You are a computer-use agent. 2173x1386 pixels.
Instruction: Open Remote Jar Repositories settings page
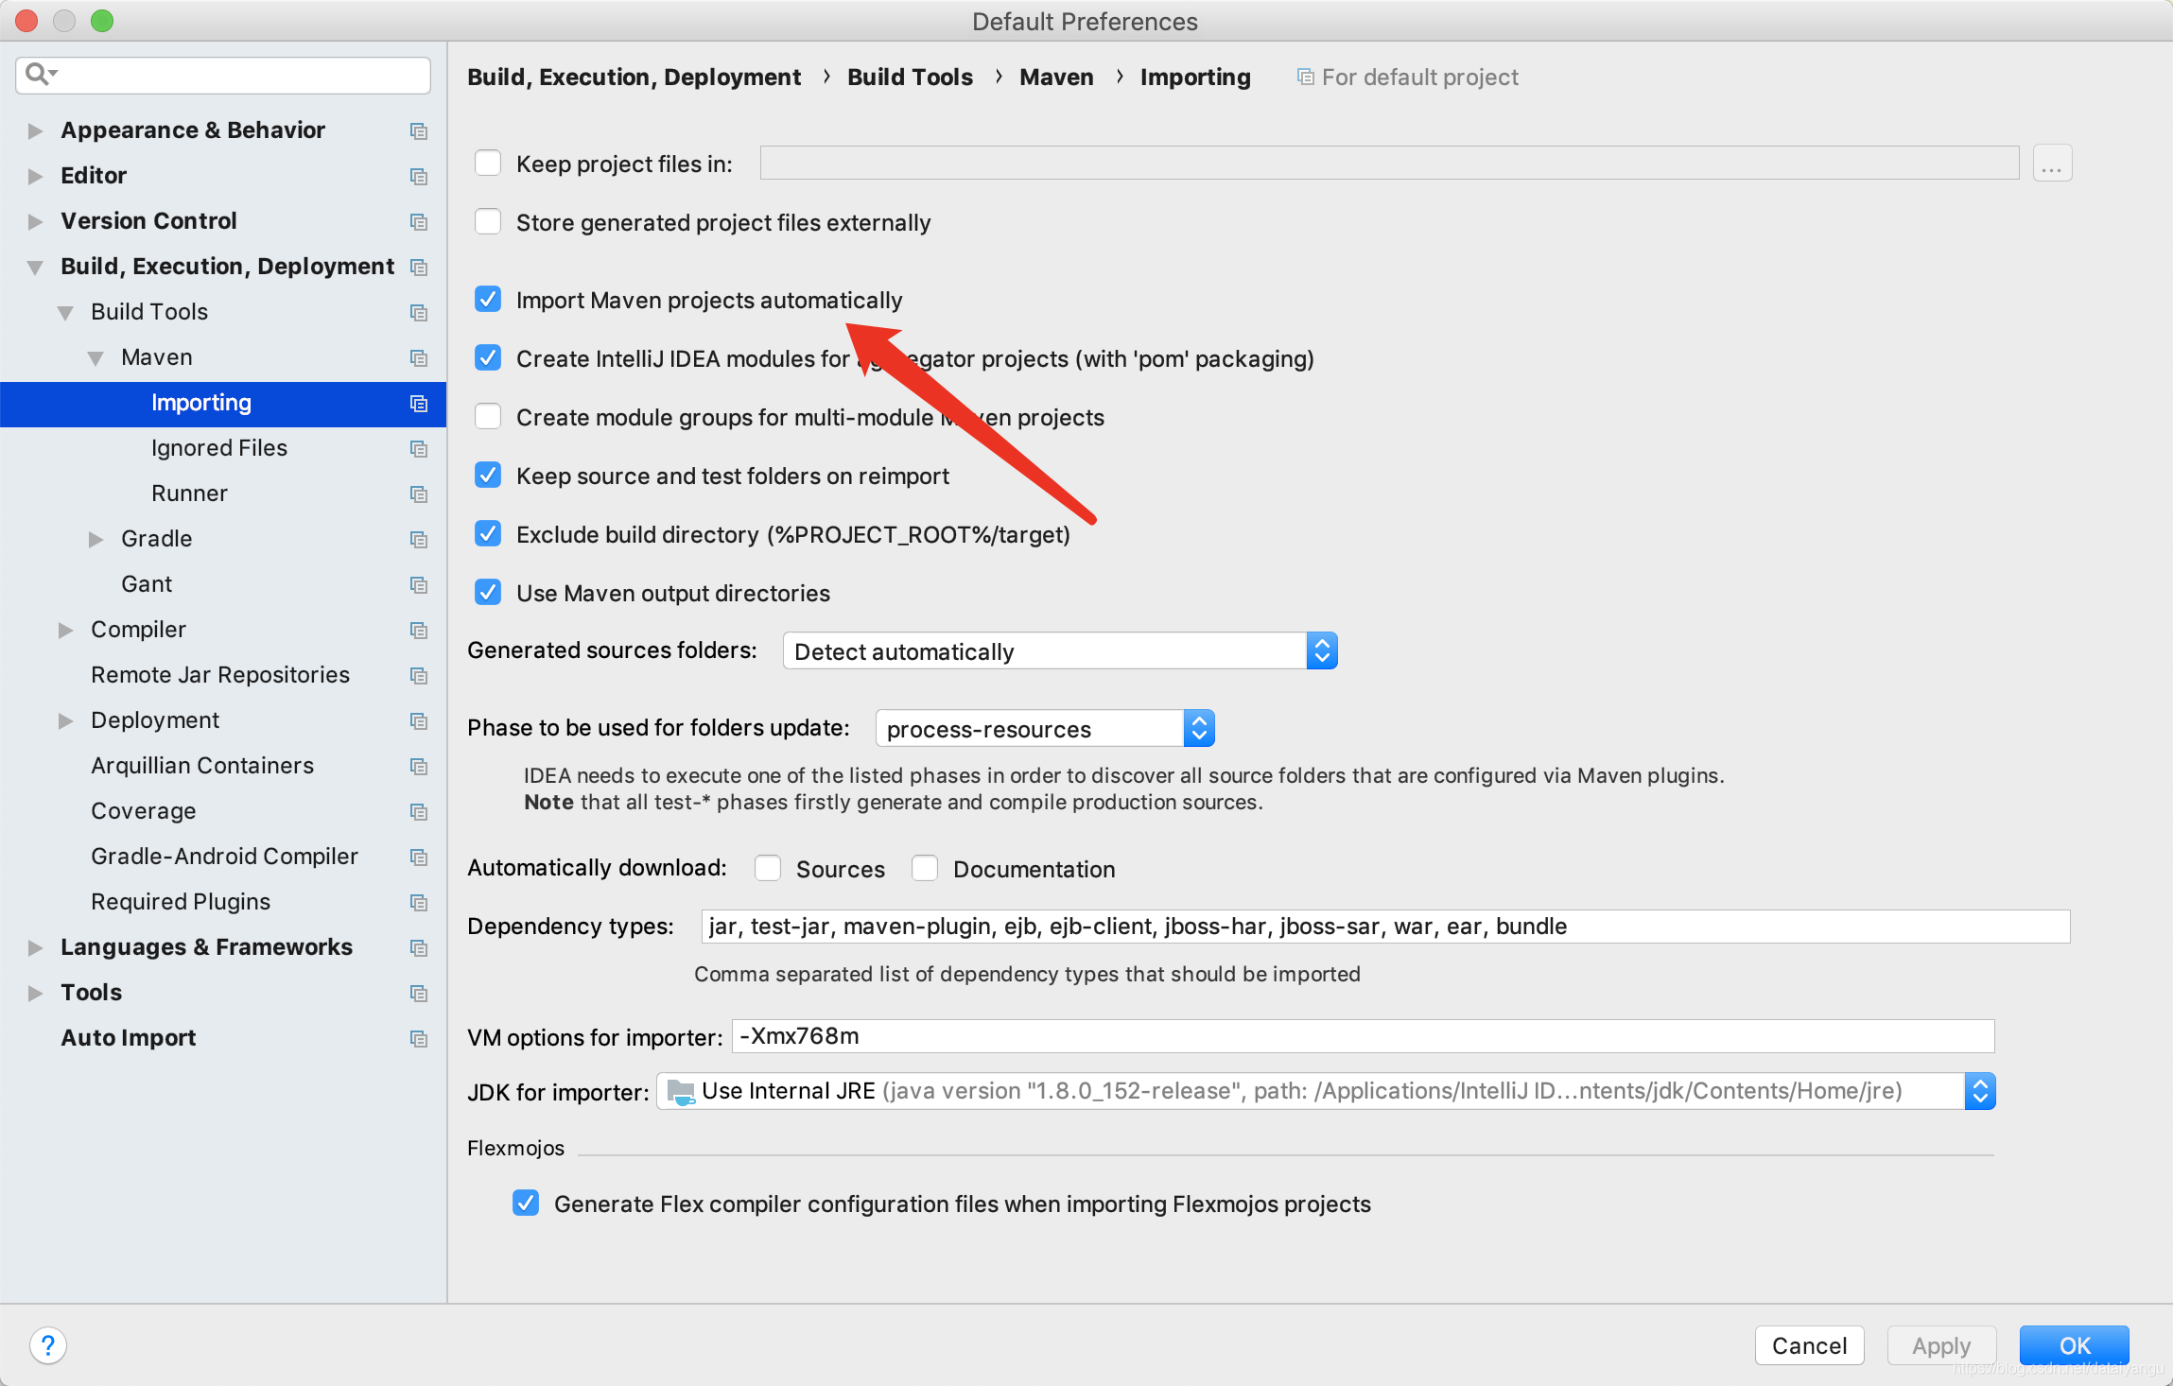click(219, 675)
